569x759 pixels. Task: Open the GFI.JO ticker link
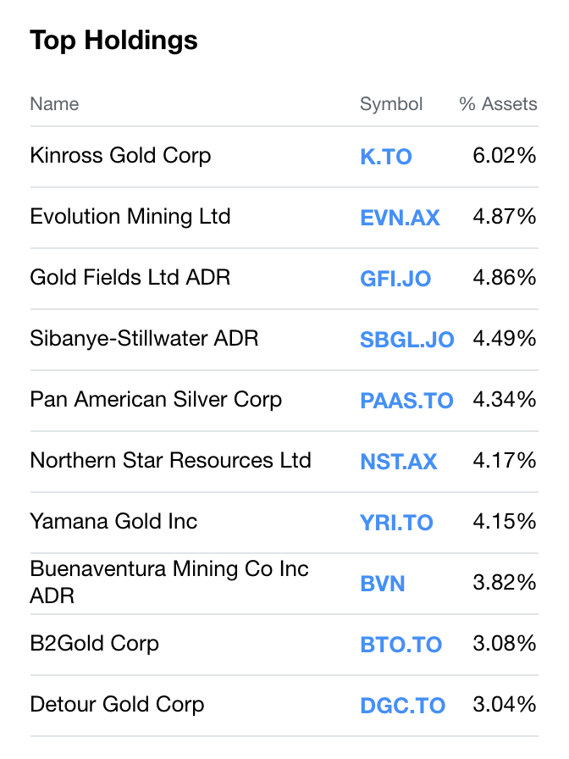click(395, 279)
